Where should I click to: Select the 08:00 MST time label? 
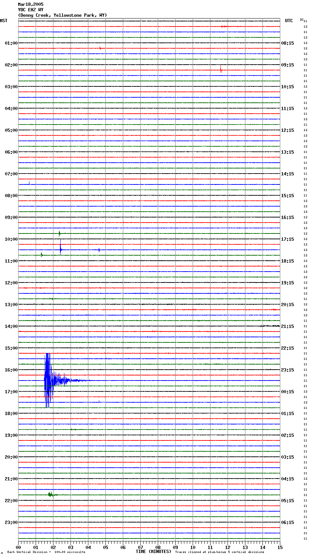tap(11, 196)
